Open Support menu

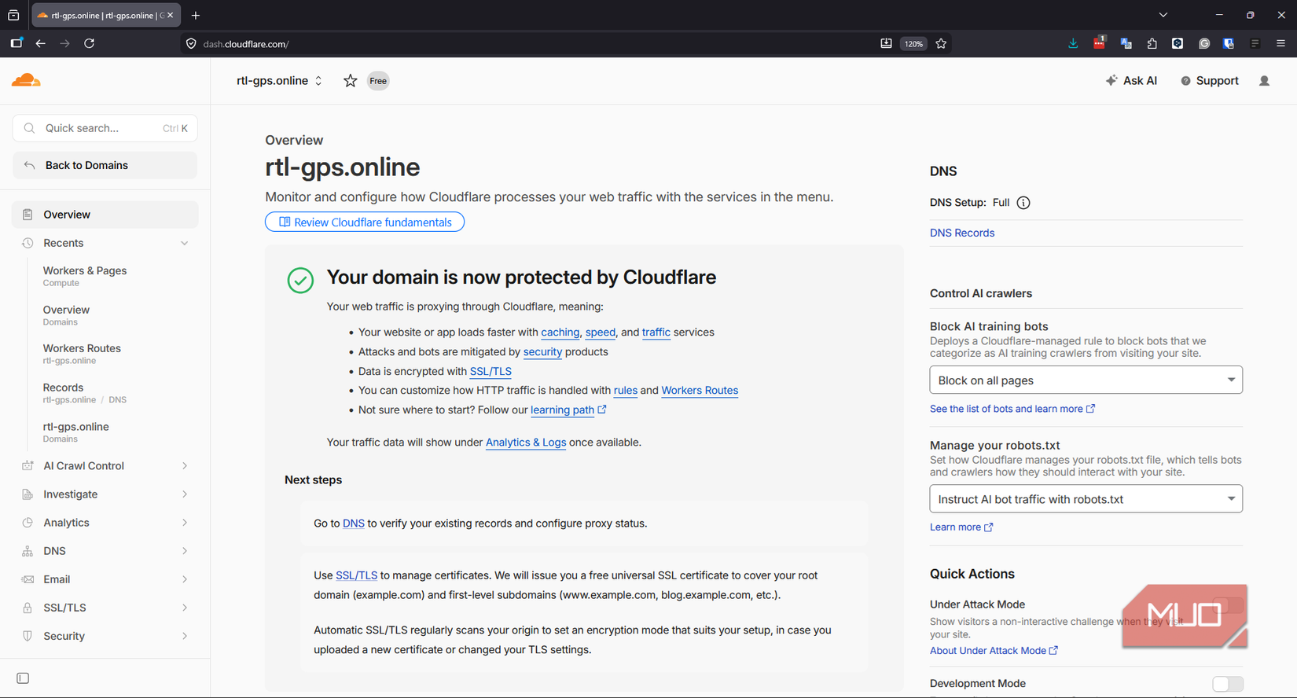pyautogui.click(x=1210, y=81)
